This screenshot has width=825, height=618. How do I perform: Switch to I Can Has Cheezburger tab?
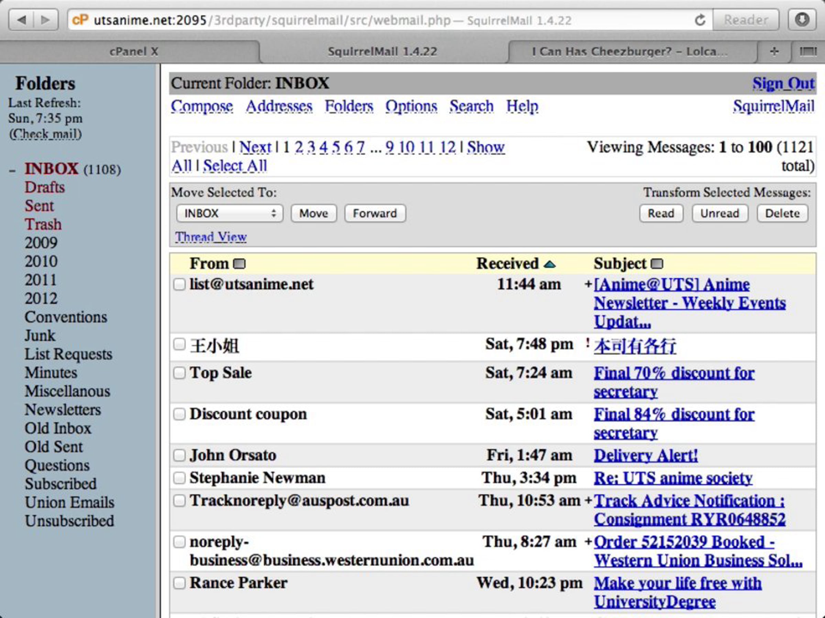point(629,51)
